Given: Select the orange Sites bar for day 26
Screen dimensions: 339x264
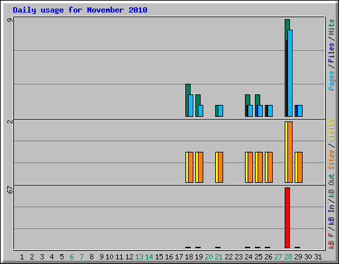Looking at the screenshot, I should pos(270,167).
